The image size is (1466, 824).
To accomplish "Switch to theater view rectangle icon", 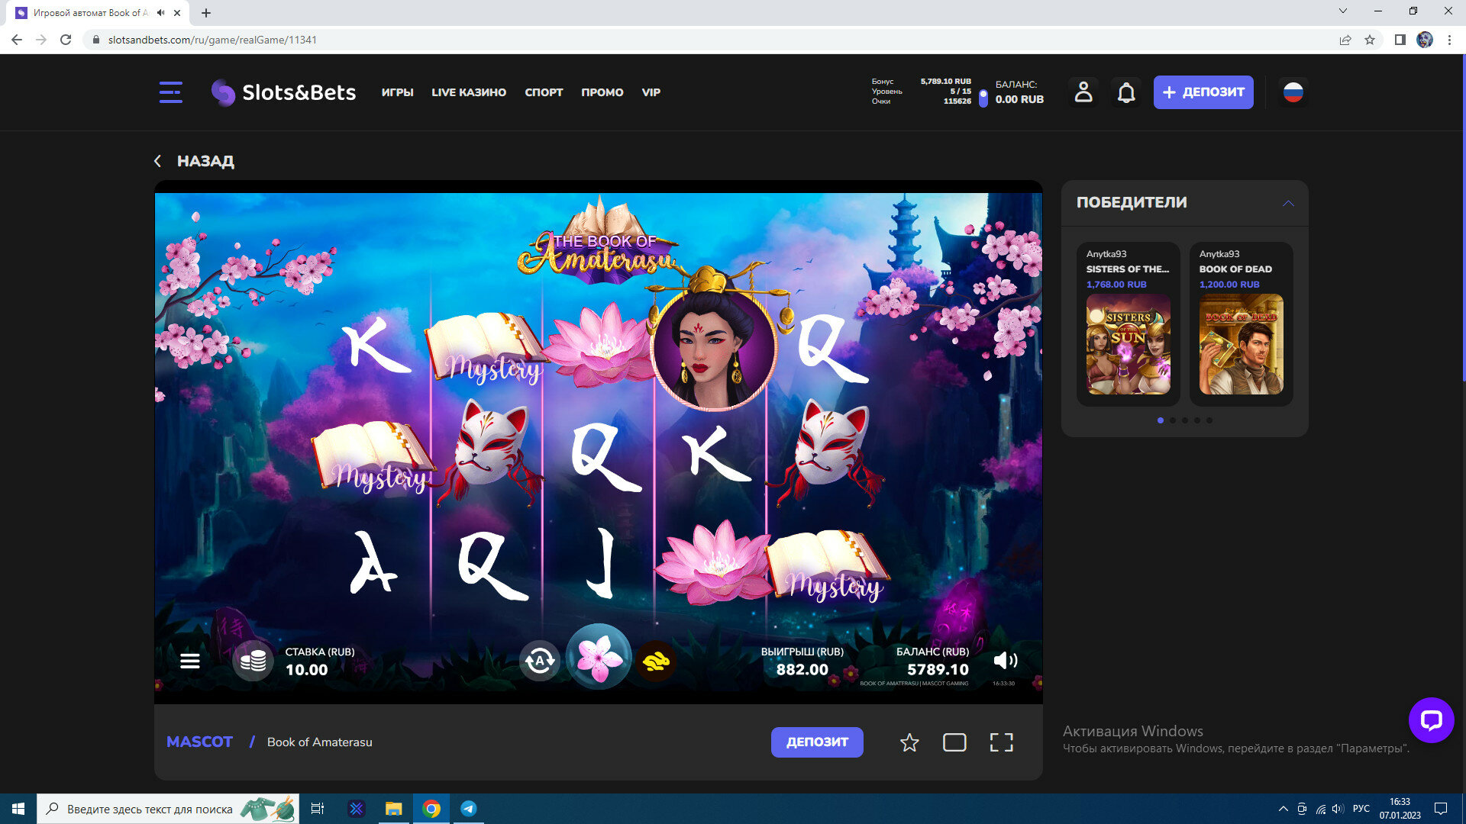I will [x=954, y=742].
